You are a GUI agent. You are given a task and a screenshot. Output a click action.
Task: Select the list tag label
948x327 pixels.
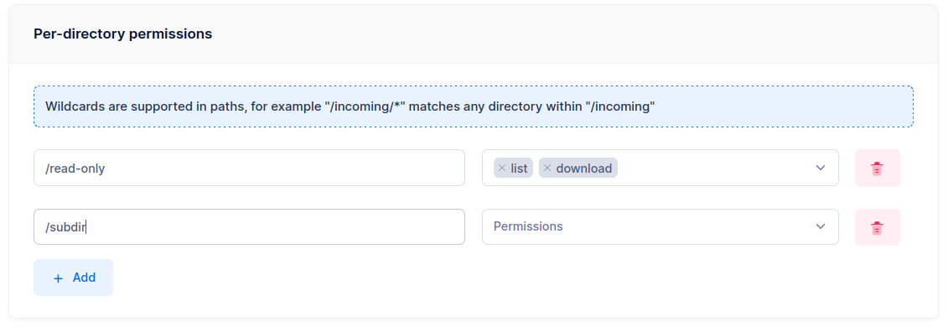click(x=519, y=168)
